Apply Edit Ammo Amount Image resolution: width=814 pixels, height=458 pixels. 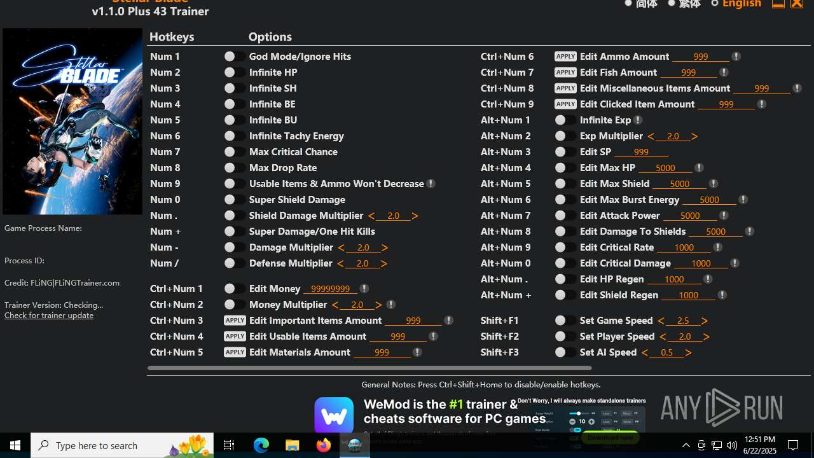click(565, 57)
